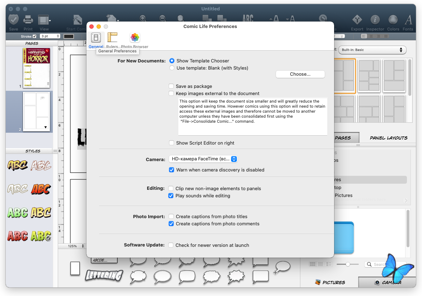The width and height of the screenshot is (422, 296).
Task: Pick the rounded rectangle speech balloon
Action: (187, 277)
